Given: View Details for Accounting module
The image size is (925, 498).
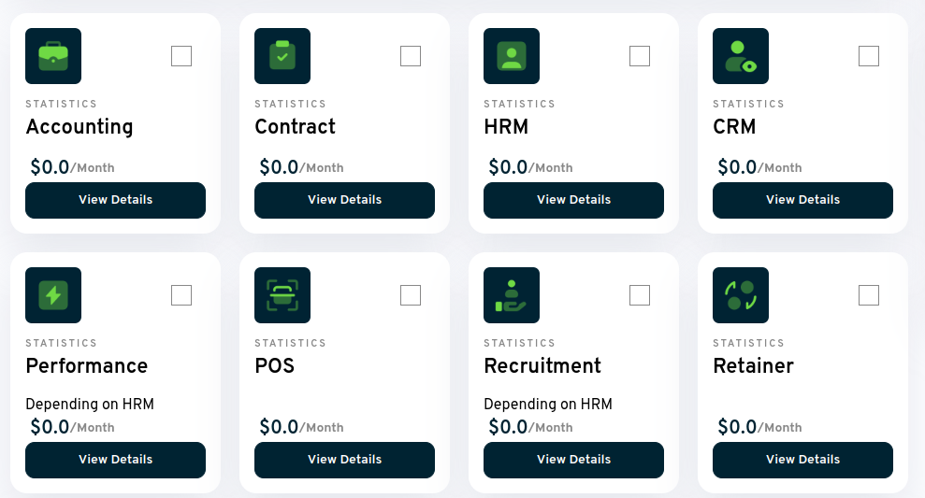Looking at the screenshot, I should pos(115,200).
